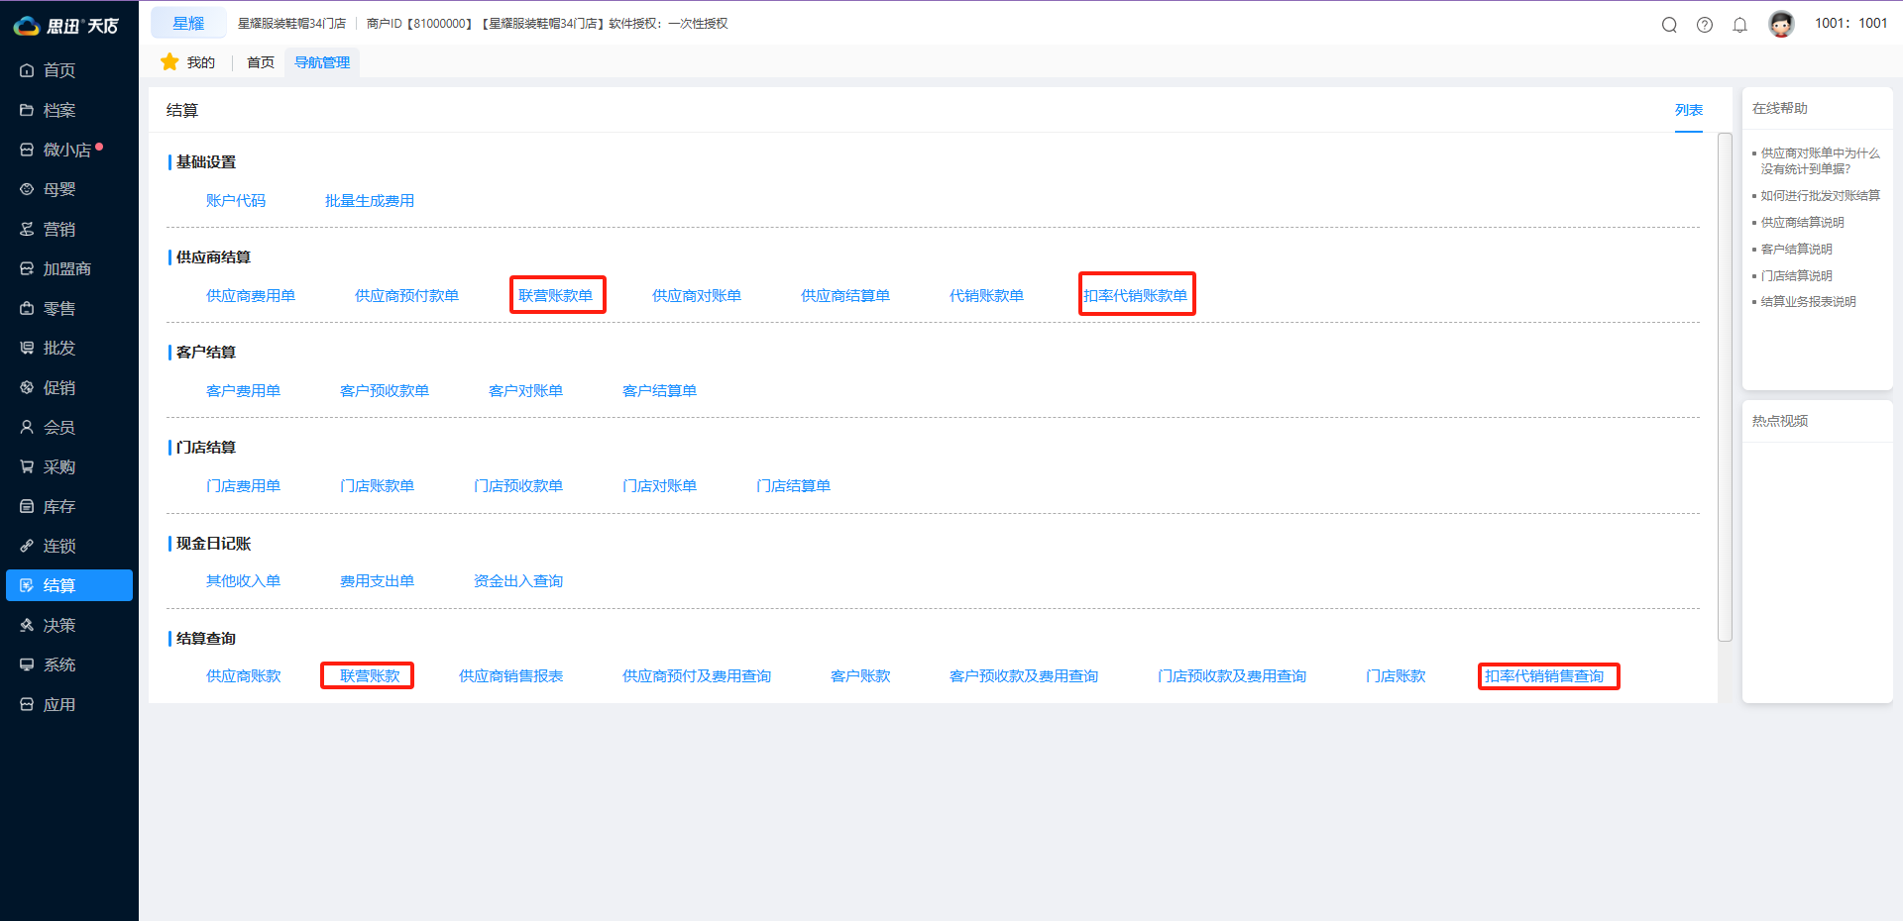Open the 账户代码 basic setting
This screenshot has width=1903, height=921.
236,200
